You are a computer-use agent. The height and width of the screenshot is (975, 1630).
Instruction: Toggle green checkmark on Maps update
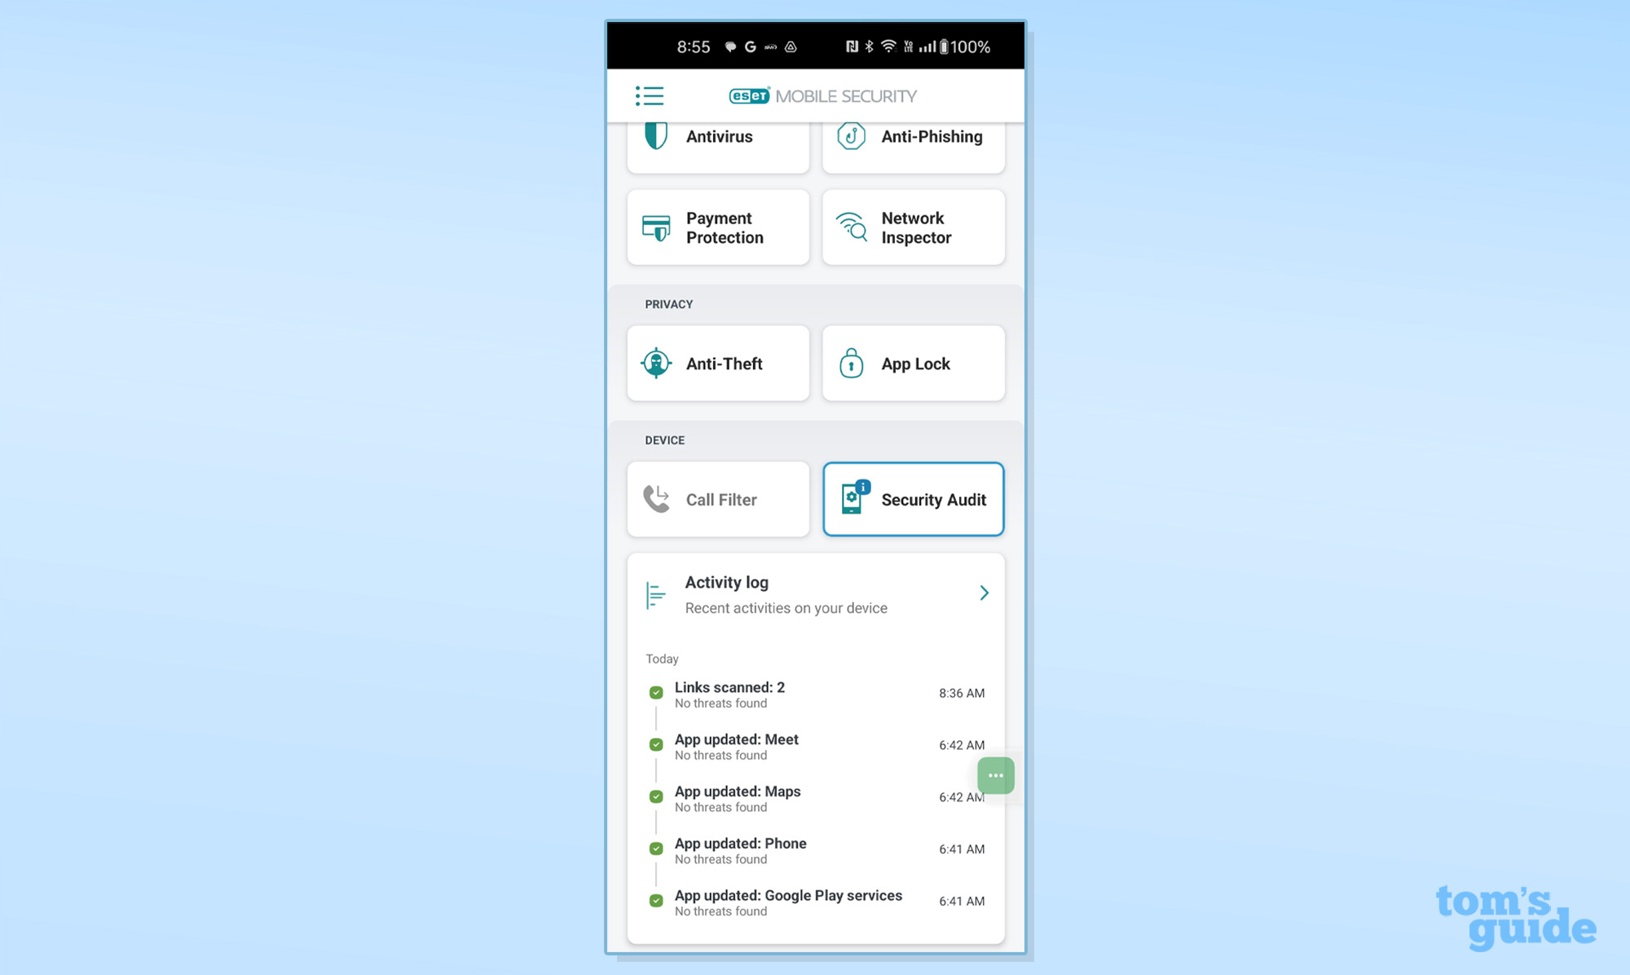(x=655, y=796)
